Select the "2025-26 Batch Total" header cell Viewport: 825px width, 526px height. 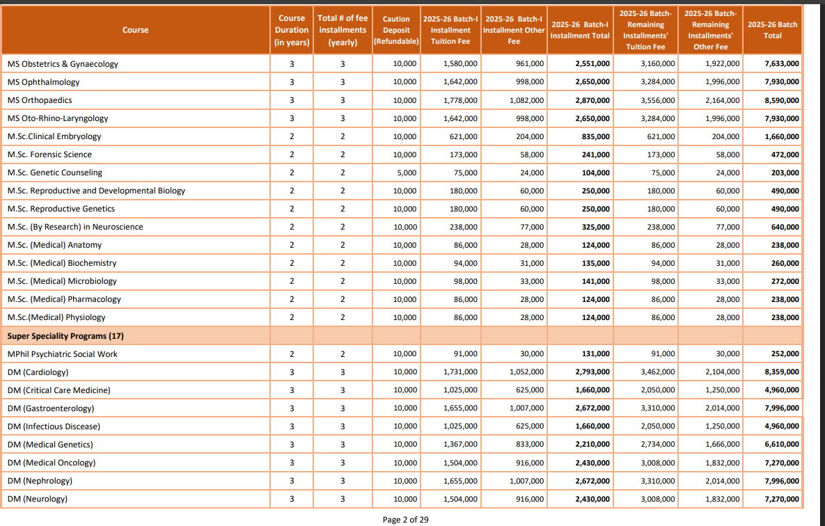tap(772, 30)
